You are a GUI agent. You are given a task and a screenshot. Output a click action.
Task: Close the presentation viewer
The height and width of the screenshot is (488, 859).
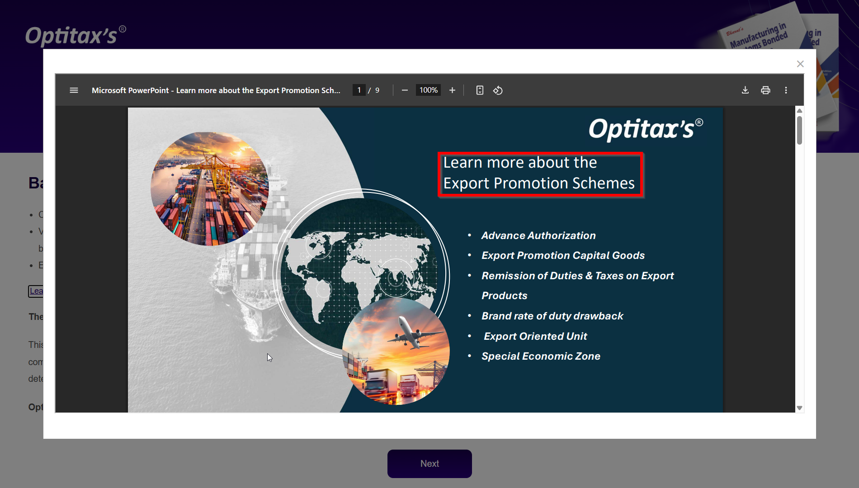click(800, 64)
